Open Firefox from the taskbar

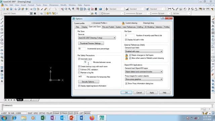point(92,118)
